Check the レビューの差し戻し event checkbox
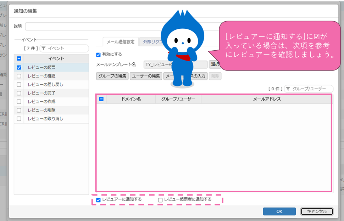This screenshot has height=221, width=344. tap(19, 85)
